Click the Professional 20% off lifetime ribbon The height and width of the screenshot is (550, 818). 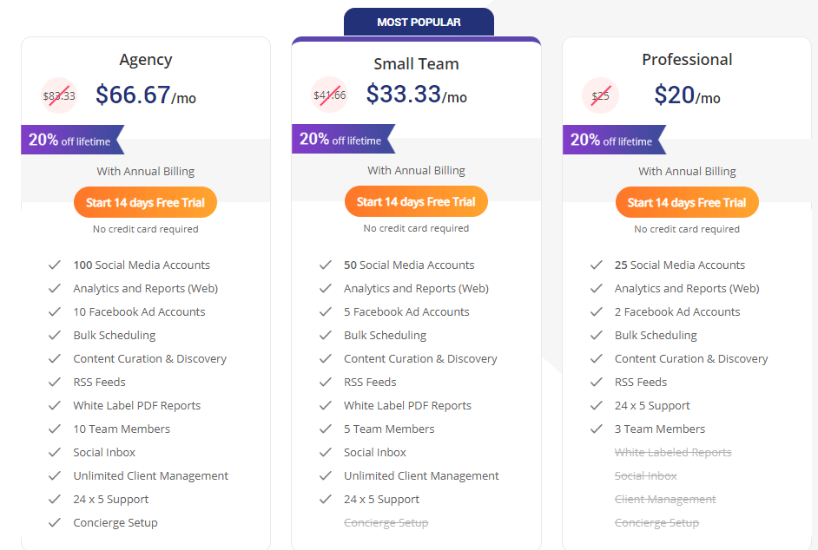(x=612, y=141)
